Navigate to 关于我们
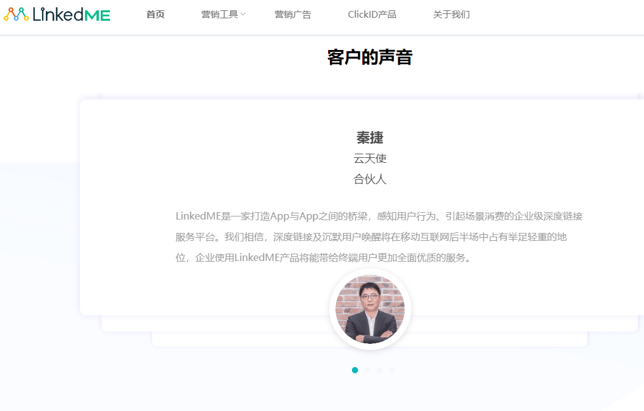644x411 pixels. [x=452, y=15]
